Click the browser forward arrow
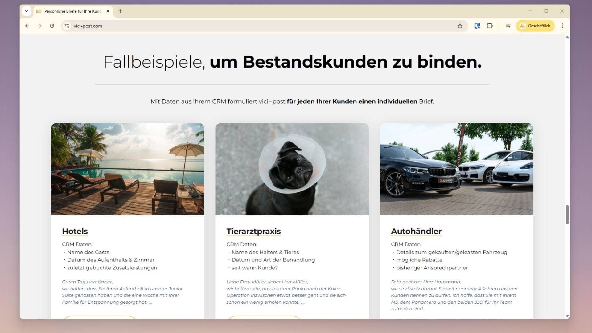Viewport: 592px width, 333px height. (x=39, y=26)
